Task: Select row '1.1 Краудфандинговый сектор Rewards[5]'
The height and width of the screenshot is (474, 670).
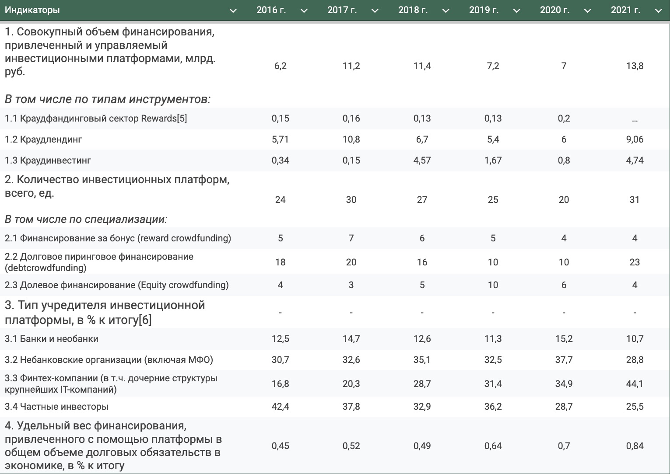Action: coord(335,118)
